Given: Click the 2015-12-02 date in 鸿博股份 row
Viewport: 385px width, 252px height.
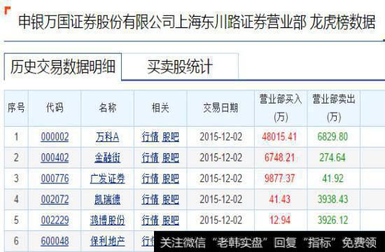Looking at the screenshot, I should [x=220, y=220].
